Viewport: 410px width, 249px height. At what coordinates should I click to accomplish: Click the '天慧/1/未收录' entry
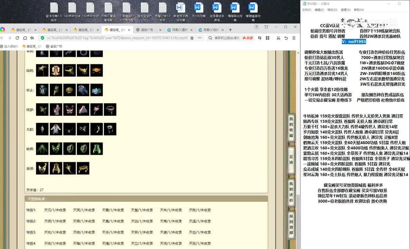click(x=142, y=210)
